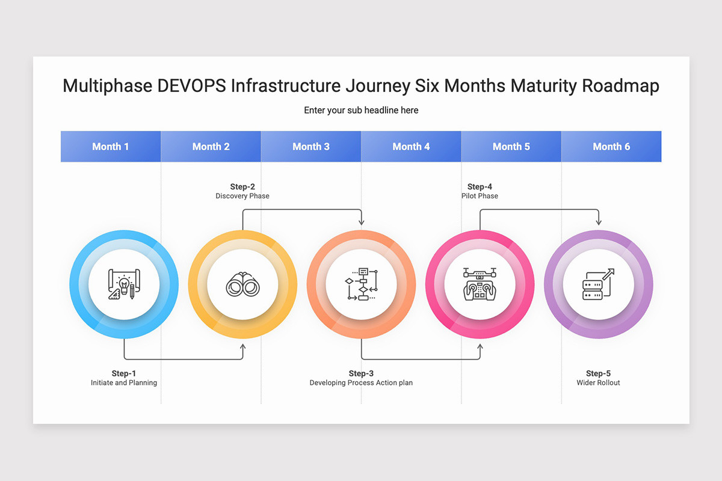This screenshot has width=722, height=481.
Task: Switch to the Month 1 header tab
Action: pos(110,146)
